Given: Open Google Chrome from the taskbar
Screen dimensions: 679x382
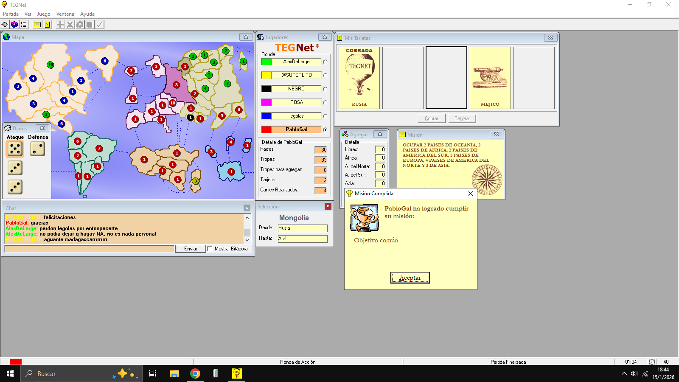Looking at the screenshot, I should click(x=195, y=374).
